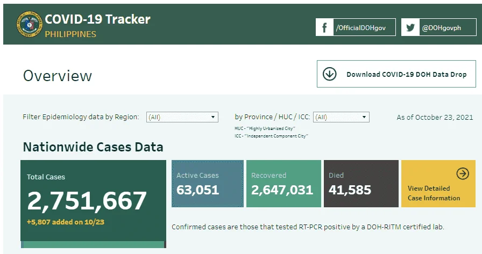Click the green bar under Total Cases
This screenshot has height=254, width=482.
pyautogui.click(x=94, y=244)
